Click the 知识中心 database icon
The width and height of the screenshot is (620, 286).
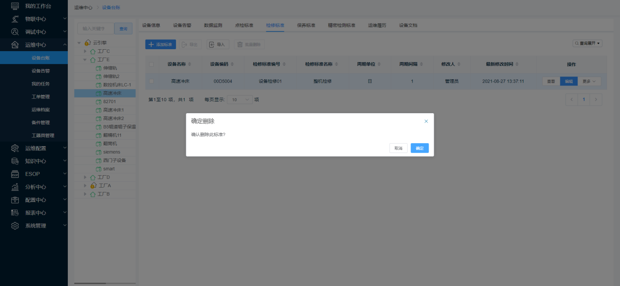coord(15,161)
